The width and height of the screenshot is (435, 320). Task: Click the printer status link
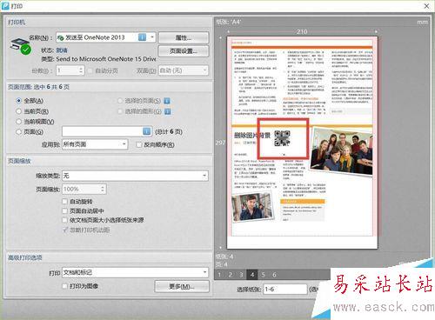click(x=62, y=50)
